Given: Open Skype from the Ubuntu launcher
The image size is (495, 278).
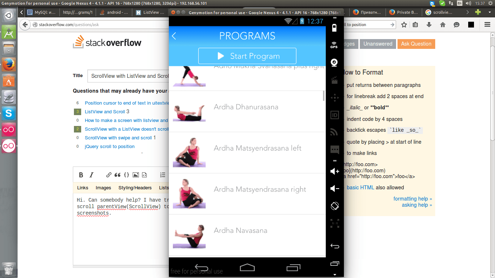Looking at the screenshot, I should tap(9, 114).
